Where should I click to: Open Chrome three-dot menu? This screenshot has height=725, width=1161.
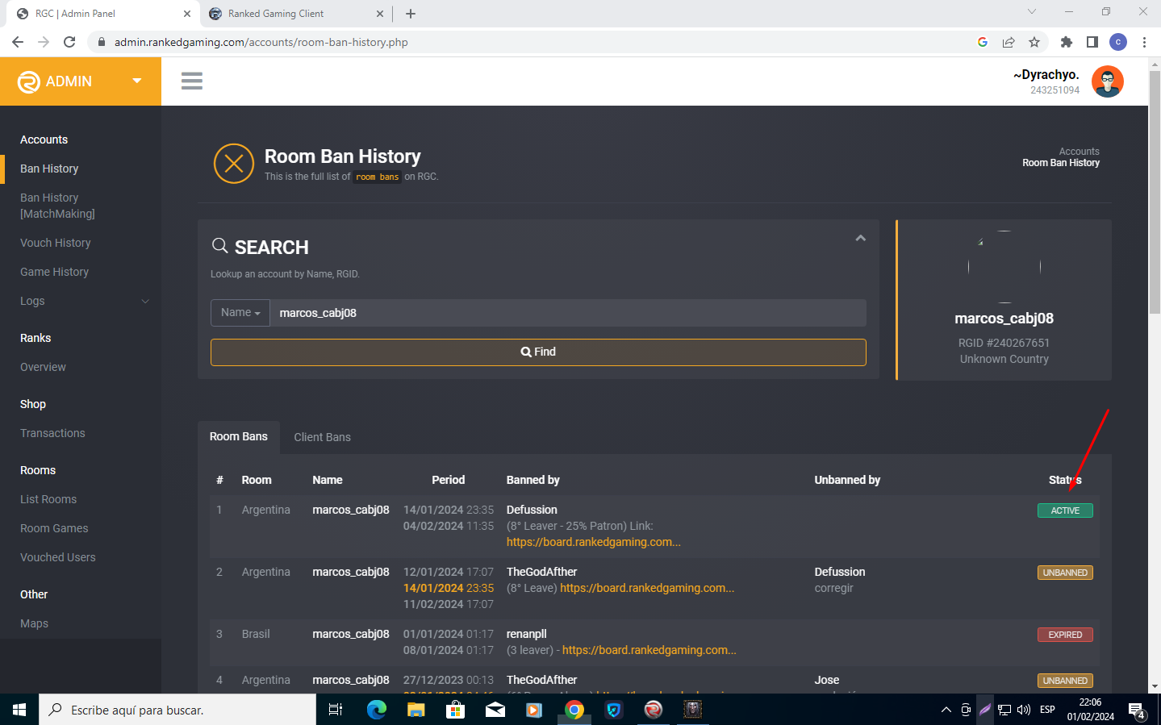[1144, 42]
